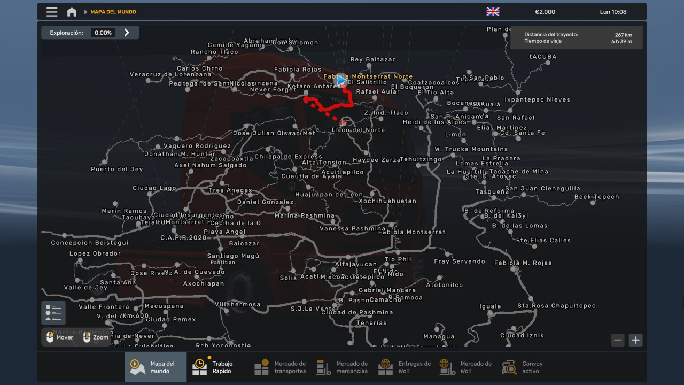Click the Lun 10:08 clock
The image size is (684, 385).
[x=613, y=12]
